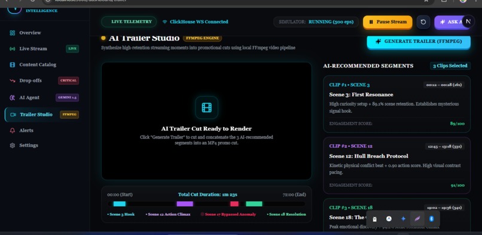Click the purple feather tray icon

[x=417, y=219]
